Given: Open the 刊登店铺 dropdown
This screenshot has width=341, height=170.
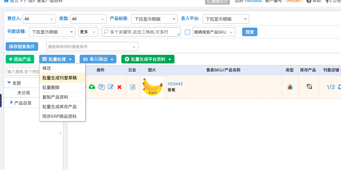Looking at the screenshot, I should (52, 32).
